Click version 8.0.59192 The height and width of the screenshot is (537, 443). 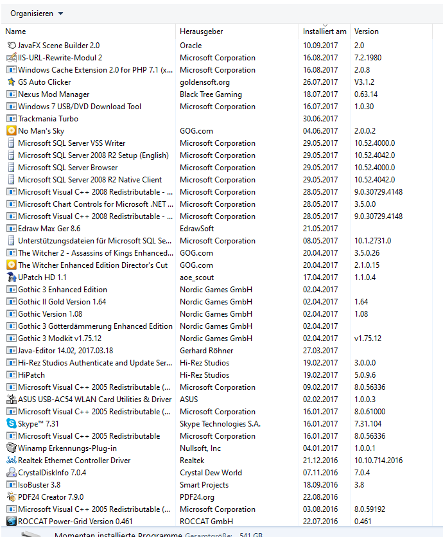coord(370,509)
